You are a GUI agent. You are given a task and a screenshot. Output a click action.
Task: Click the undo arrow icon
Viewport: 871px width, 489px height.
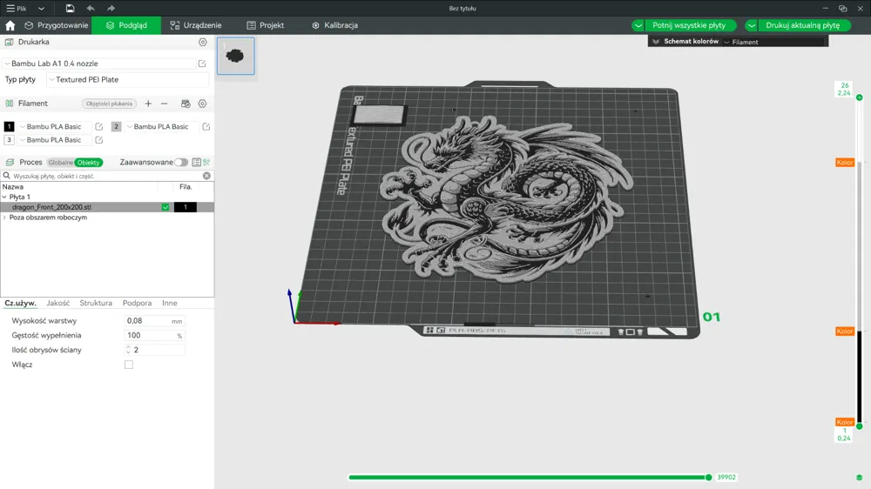click(x=91, y=9)
